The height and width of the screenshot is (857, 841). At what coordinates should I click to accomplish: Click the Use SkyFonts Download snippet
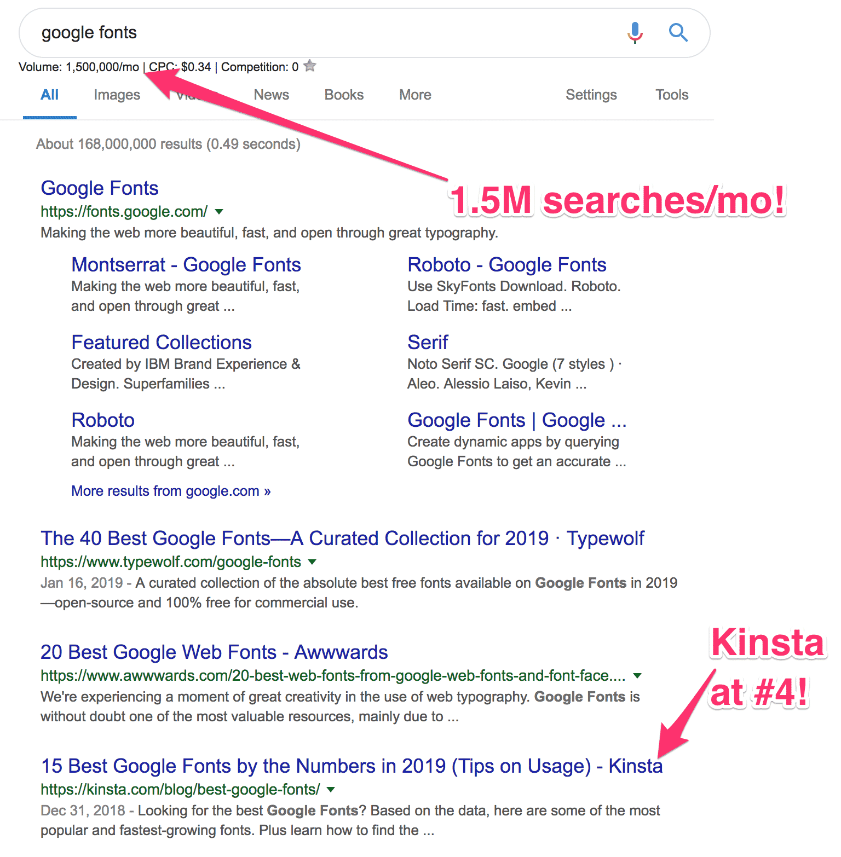(x=514, y=296)
